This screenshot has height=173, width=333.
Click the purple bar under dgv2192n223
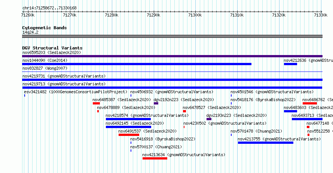[156, 103]
